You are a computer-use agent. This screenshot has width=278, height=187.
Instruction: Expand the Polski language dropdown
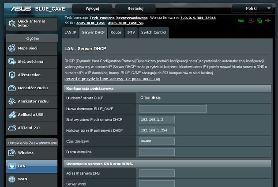point(252,8)
